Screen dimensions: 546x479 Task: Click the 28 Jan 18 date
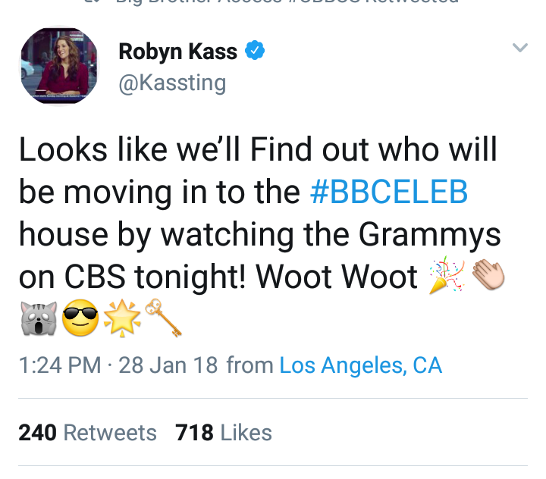tap(168, 365)
